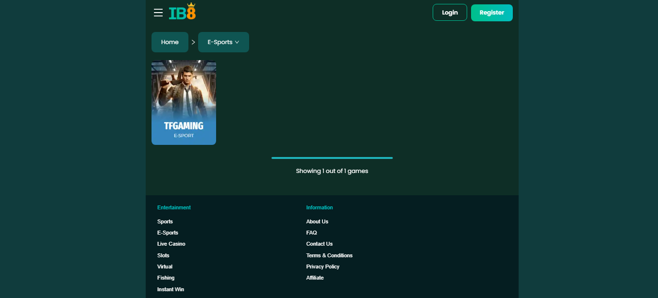Go to the Virtual games page
Image resolution: width=658 pixels, height=298 pixels.
(x=165, y=267)
